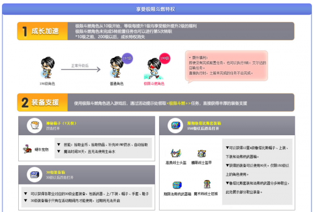Click the line starting 极限斗燃角色未完成5转前置任务

click(x=124, y=31)
